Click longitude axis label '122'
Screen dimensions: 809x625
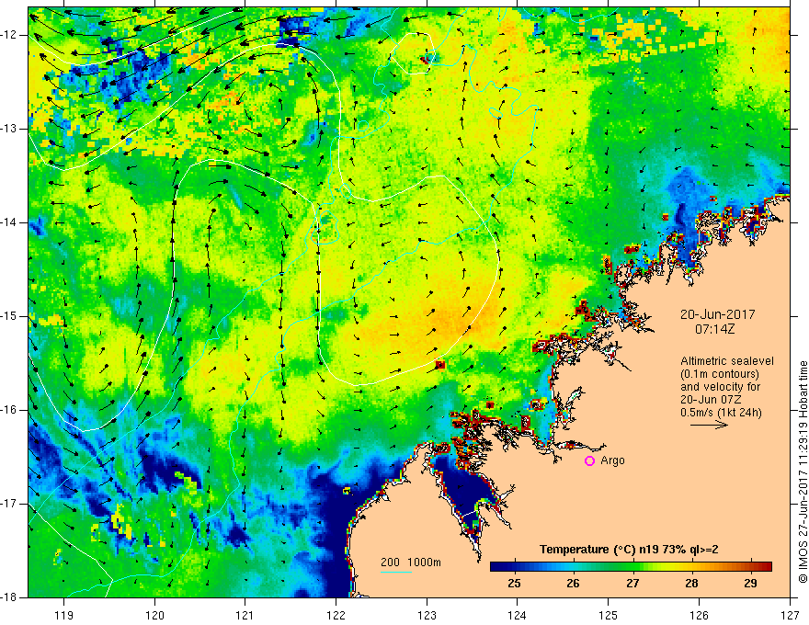pos(336,615)
